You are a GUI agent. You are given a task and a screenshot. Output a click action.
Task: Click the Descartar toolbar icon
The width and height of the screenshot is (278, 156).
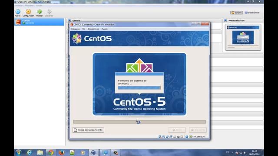pyautogui.click(x=49, y=12)
